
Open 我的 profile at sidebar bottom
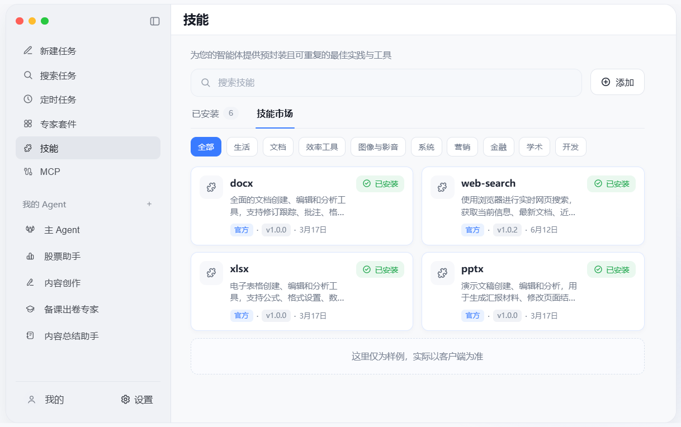(46, 400)
